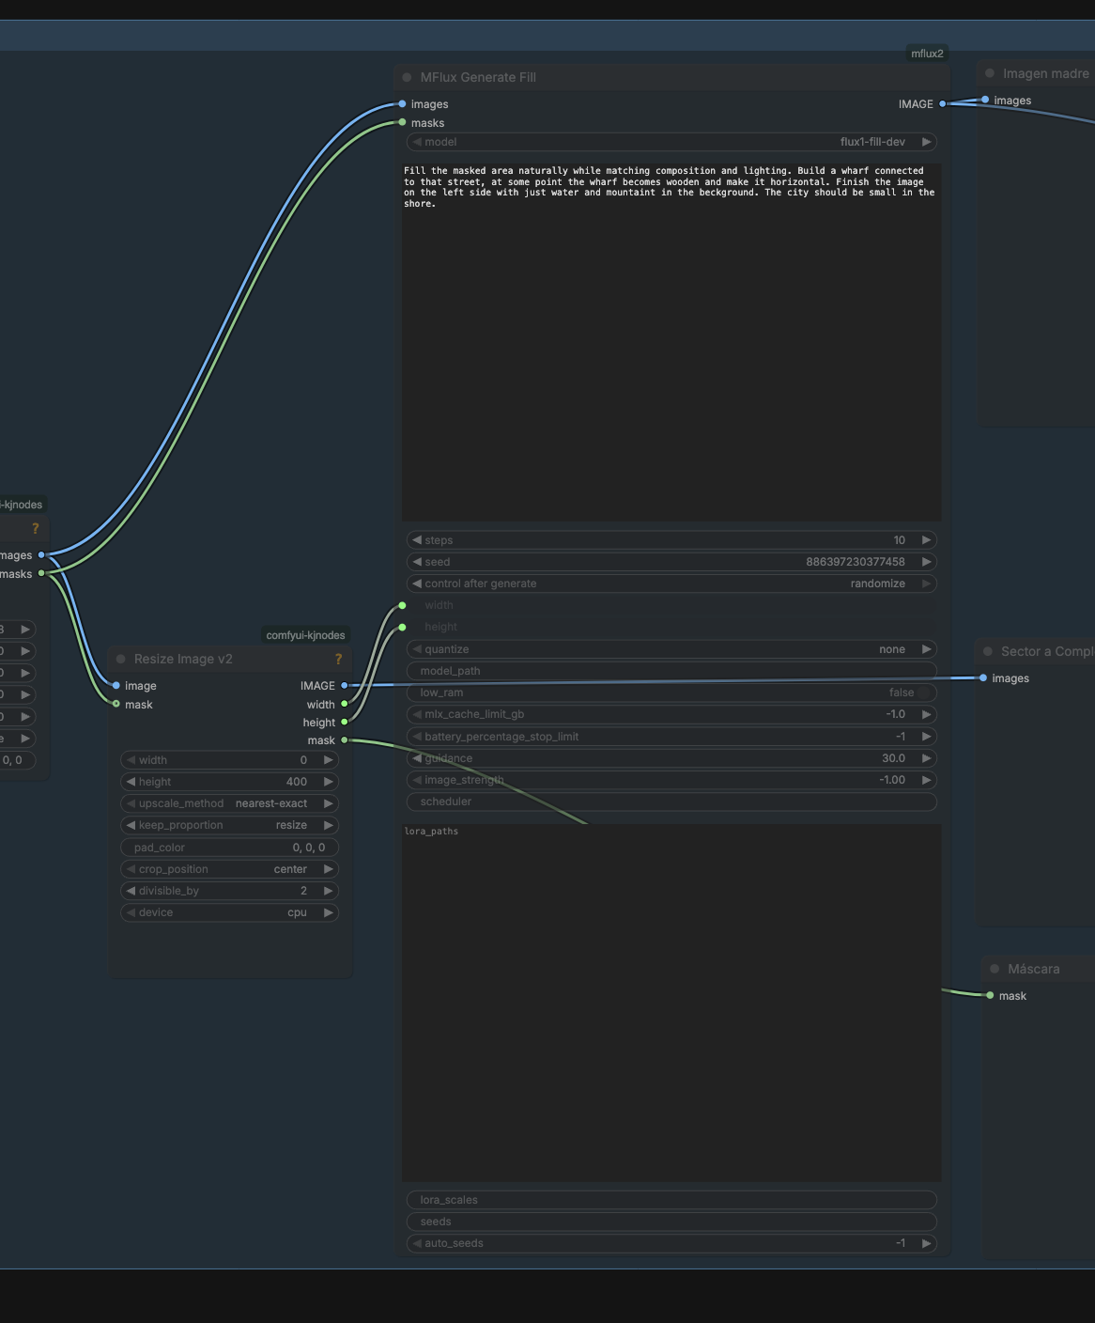Increase image_strength with right arrow
Screen dimensions: 1095x1323
pos(926,780)
